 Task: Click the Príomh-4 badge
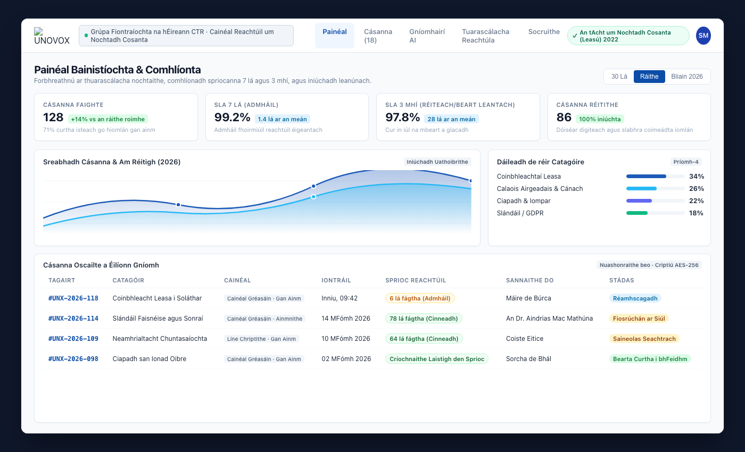(686, 162)
